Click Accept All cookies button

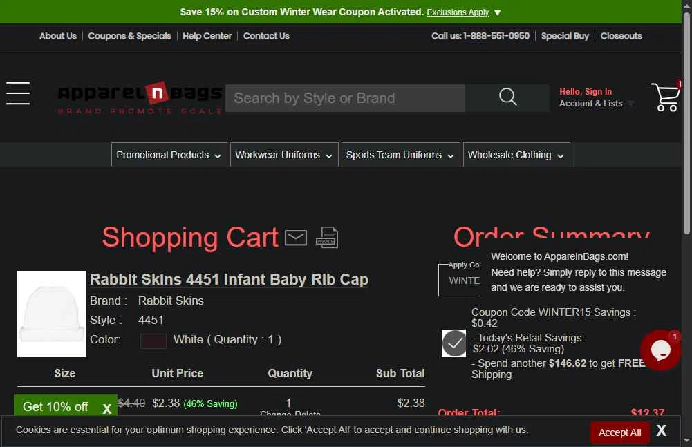pos(619,432)
